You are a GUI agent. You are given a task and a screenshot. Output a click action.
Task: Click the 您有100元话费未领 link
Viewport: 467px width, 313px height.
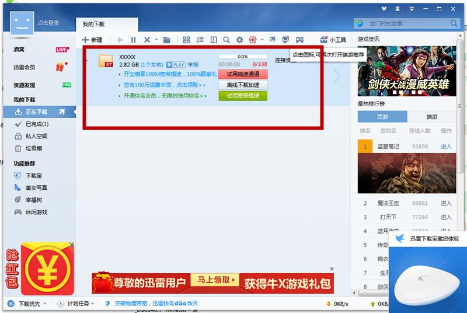[x=165, y=85]
